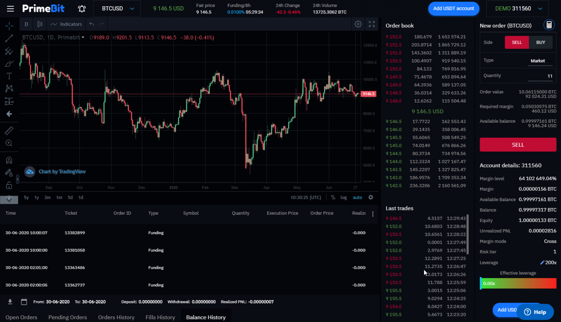The width and height of the screenshot is (561, 322).
Task: Click Last trades scrollbar
Action: click(x=467, y=234)
